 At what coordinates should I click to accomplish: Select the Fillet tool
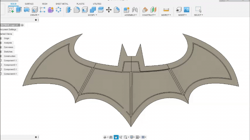click(x=77, y=10)
